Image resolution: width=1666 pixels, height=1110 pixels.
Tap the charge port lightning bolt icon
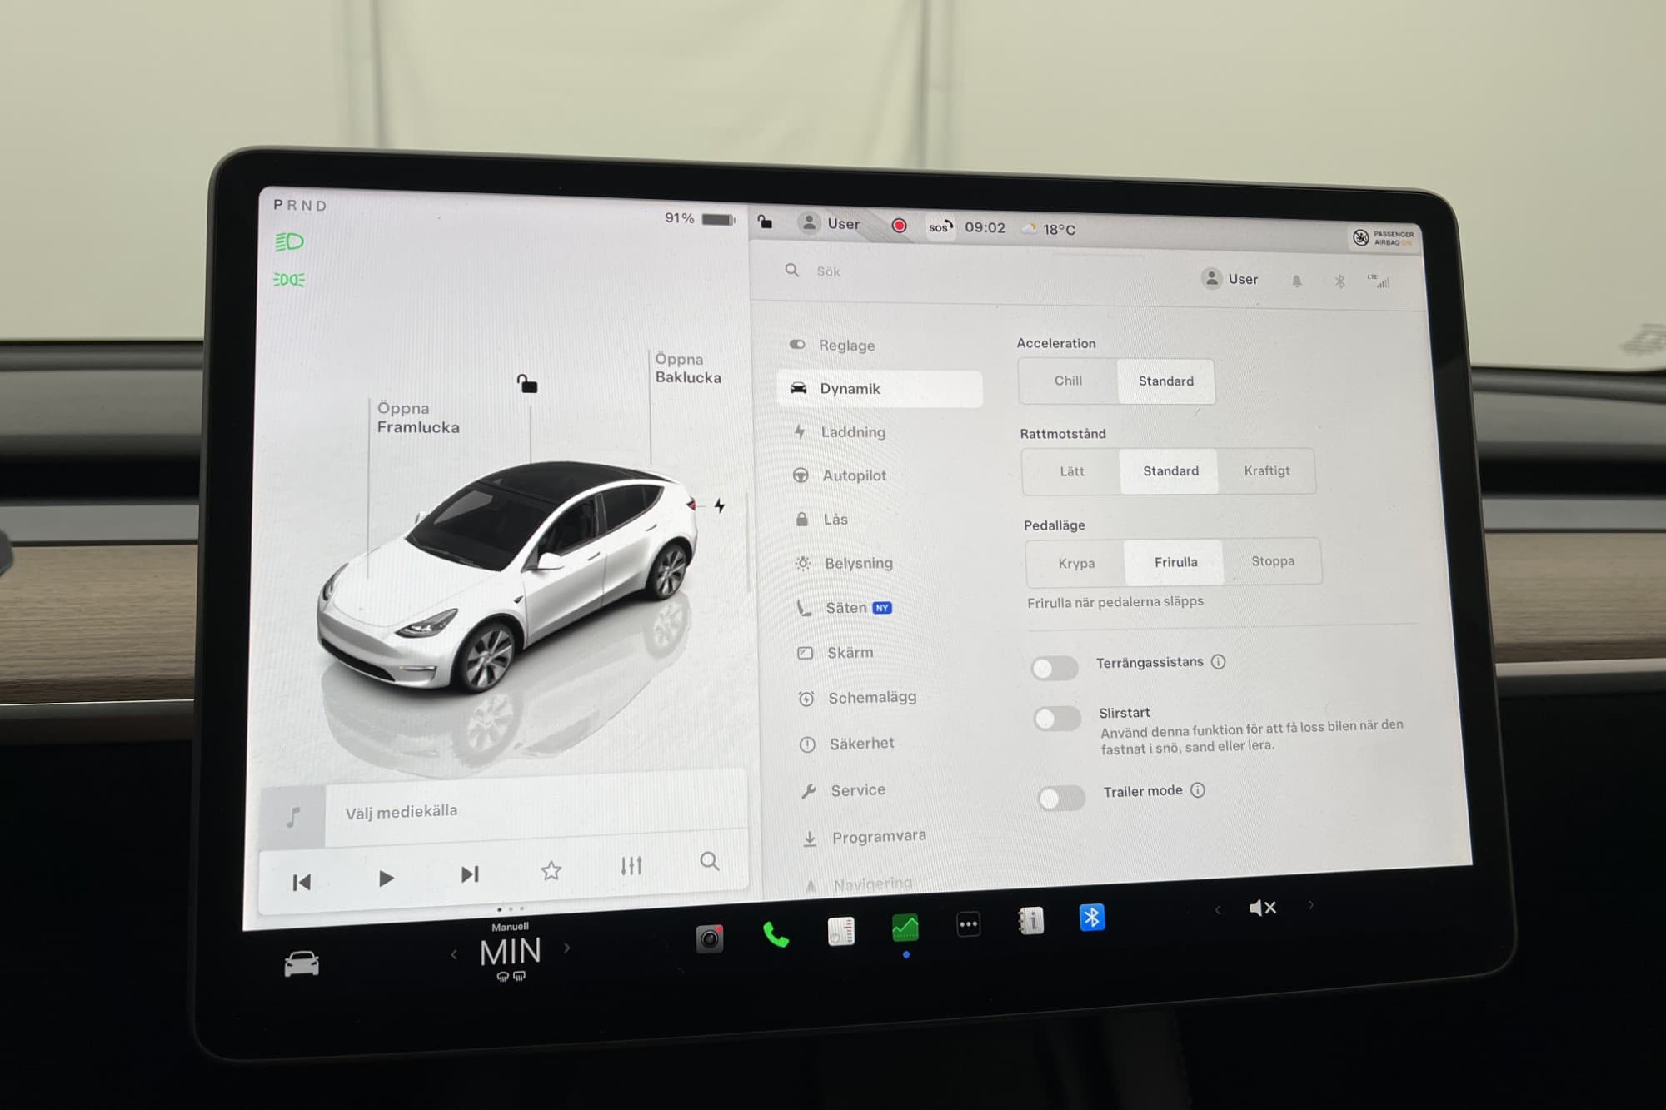click(x=720, y=505)
